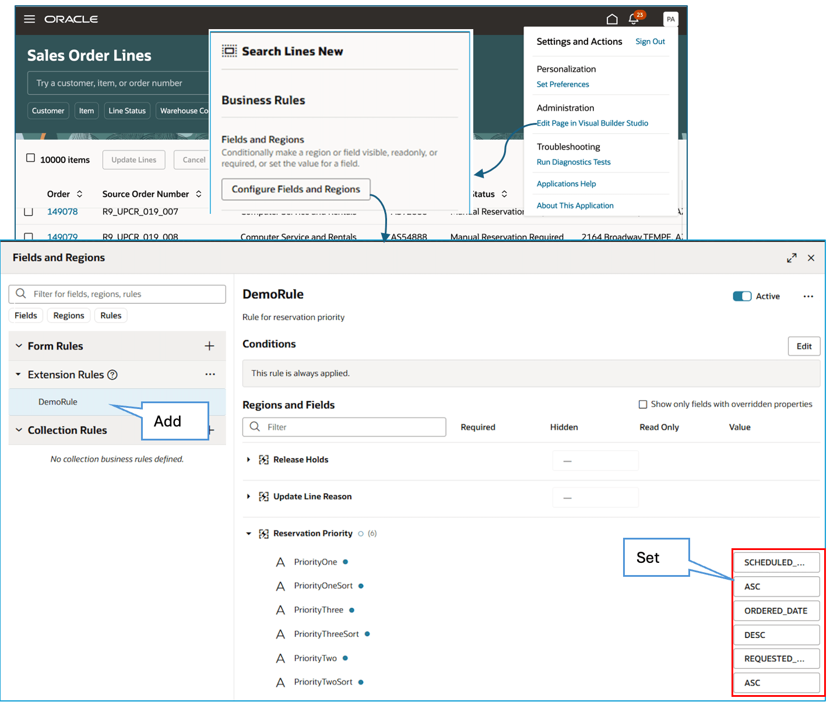
Task: Focus the Regions and Fields Filter box
Action: coord(344,426)
